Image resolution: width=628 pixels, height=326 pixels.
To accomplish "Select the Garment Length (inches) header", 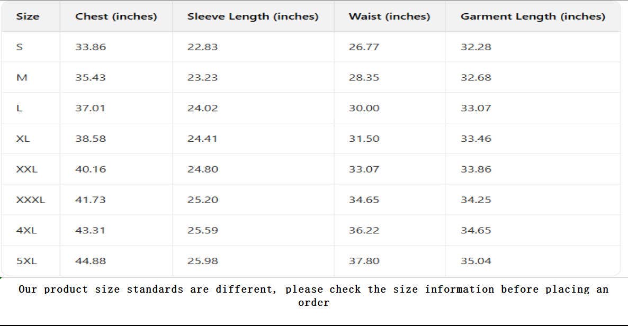I will point(532,16).
